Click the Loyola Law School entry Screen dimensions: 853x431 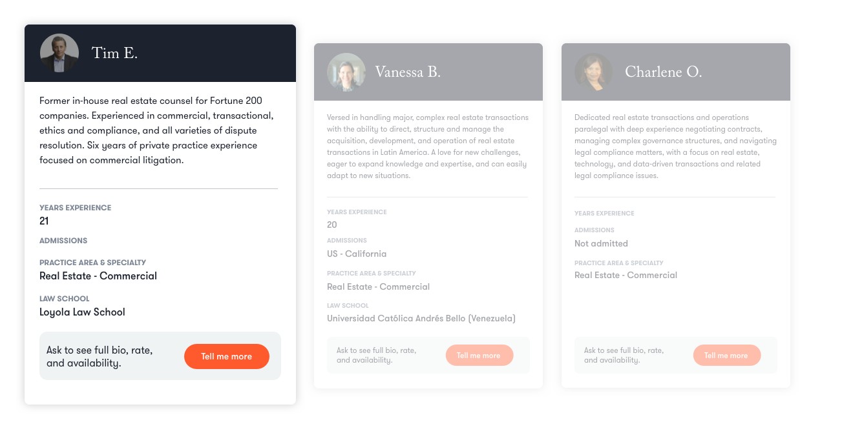coord(82,312)
